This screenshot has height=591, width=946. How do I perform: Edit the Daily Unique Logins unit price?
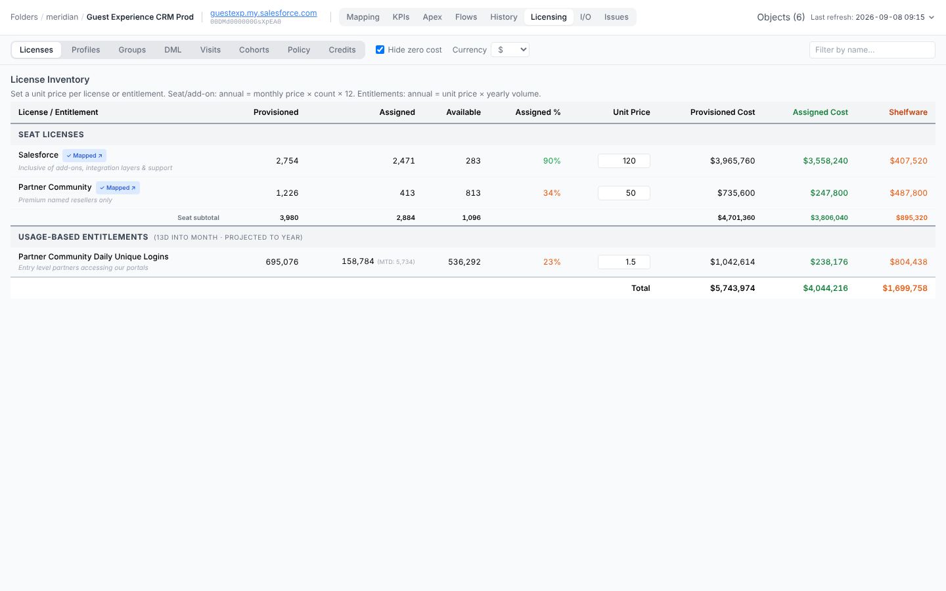pos(624,262)
